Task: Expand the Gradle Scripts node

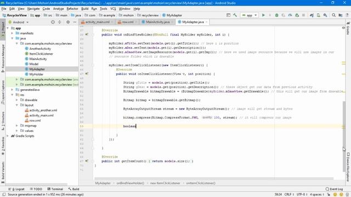Action: 8,136
